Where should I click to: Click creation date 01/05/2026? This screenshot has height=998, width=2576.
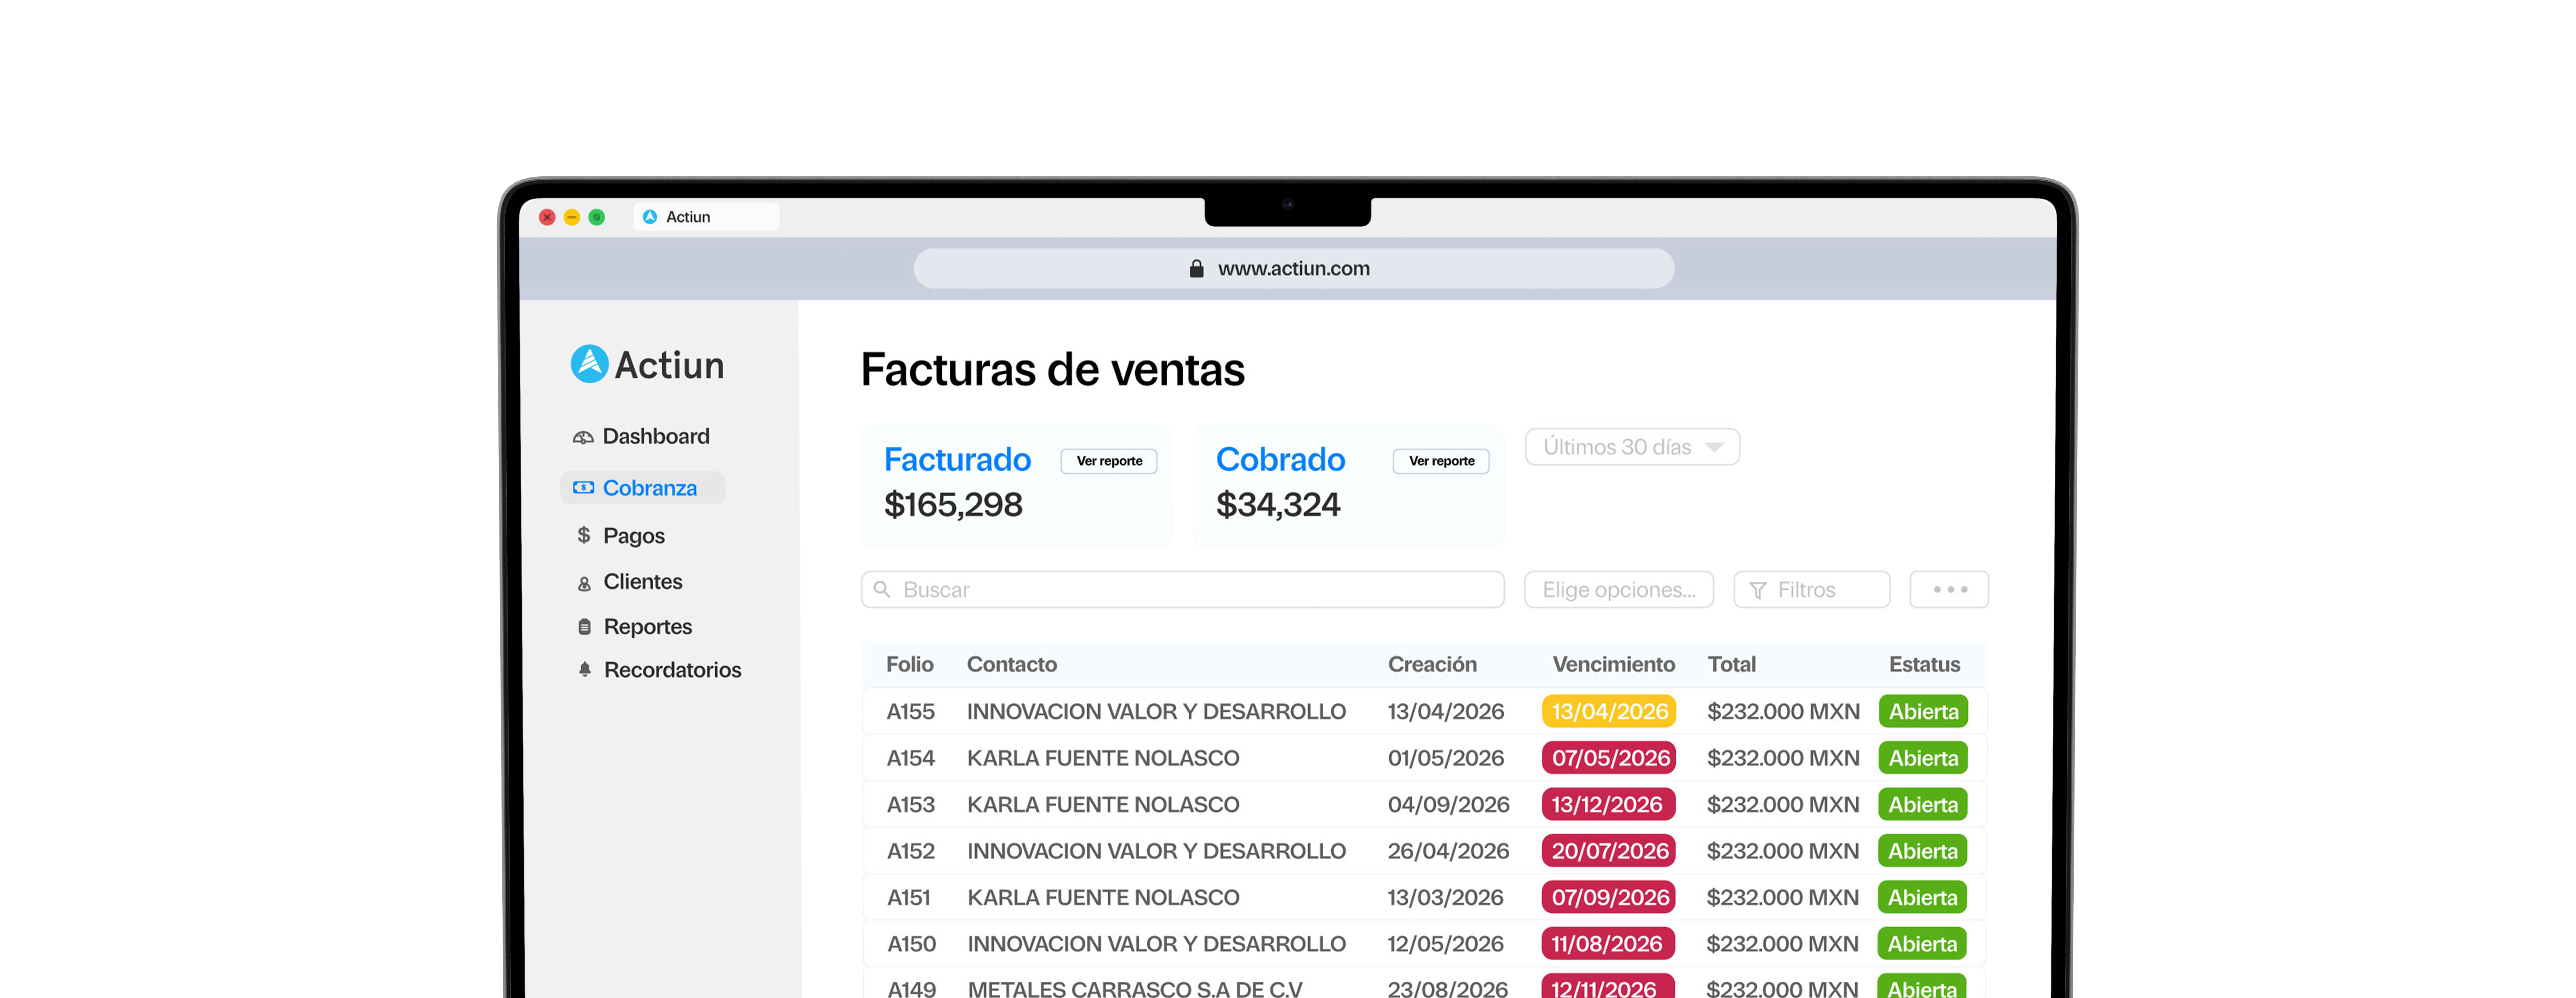click(1446, 759)
